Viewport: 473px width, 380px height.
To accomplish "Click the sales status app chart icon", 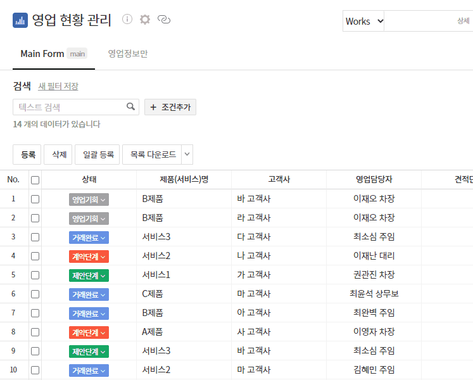I will pos(20,20).
